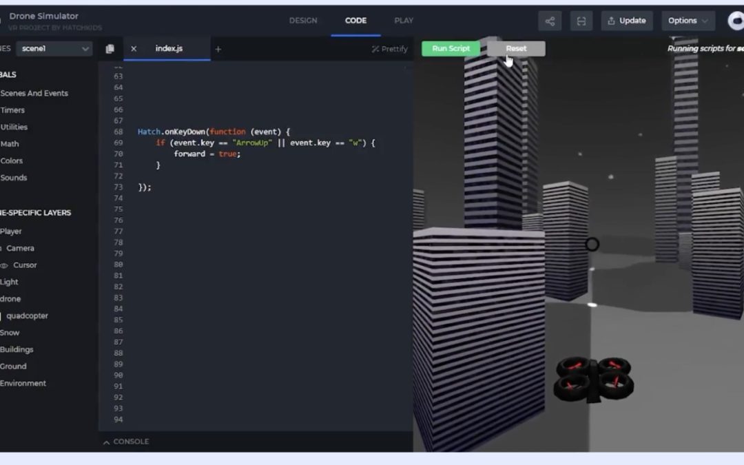The width and height of the screenshot is (744, 465).
Task: Open the Options dropdown menu
Action: pyautogui.click(x=688, y=21)
